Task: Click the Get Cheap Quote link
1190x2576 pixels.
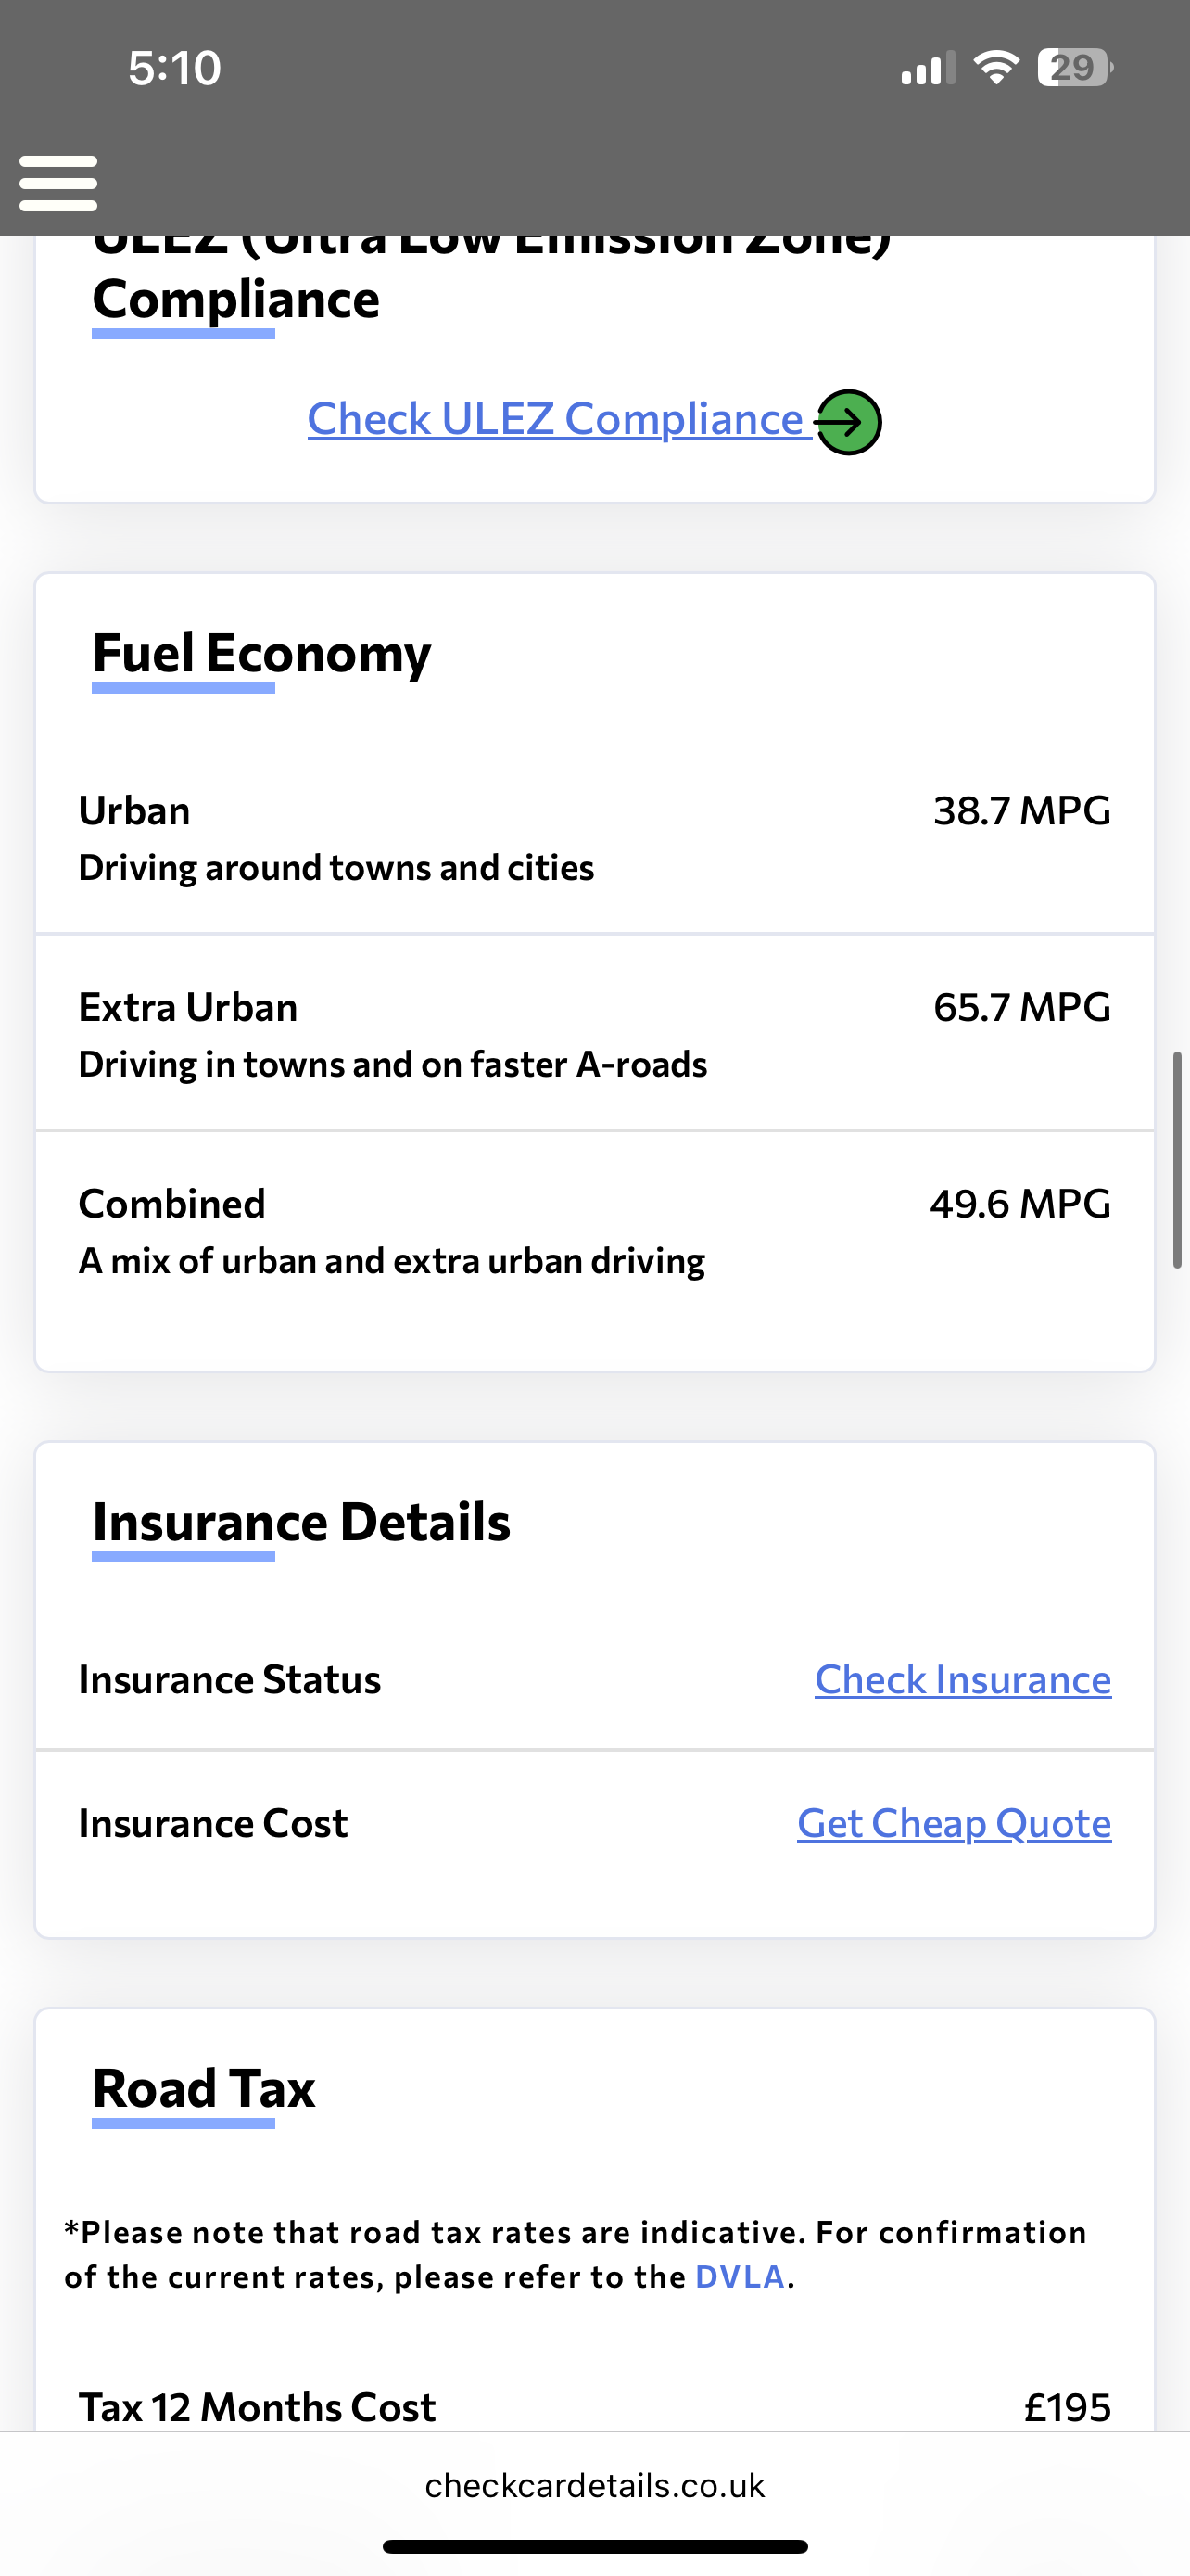Action: click(953, 1824)
